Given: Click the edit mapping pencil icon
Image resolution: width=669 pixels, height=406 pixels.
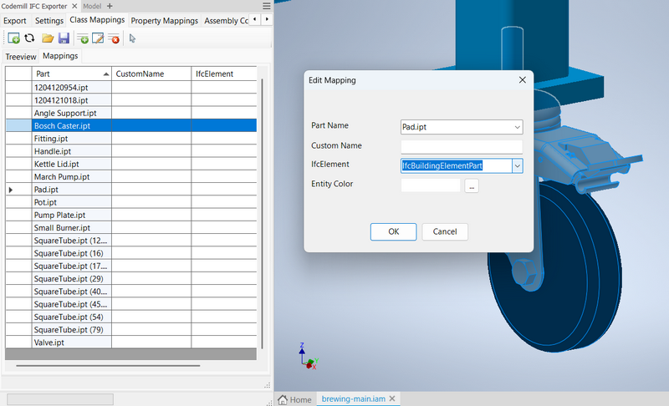Looking at the screenshot, I should coord(98,38).
